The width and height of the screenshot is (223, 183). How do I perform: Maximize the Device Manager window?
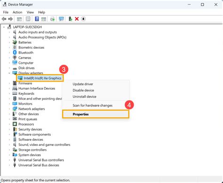[202, 5]
